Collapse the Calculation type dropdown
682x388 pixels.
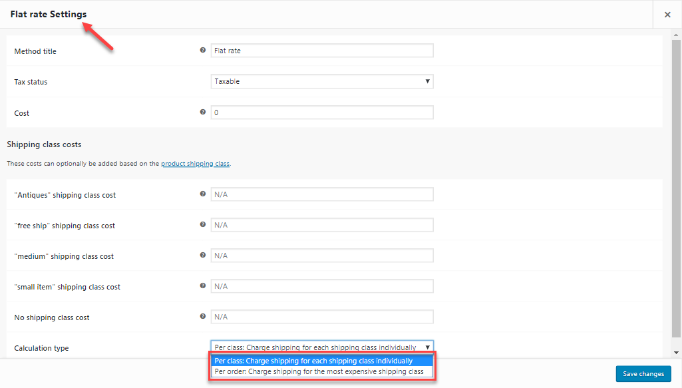(x=322, y=347)
